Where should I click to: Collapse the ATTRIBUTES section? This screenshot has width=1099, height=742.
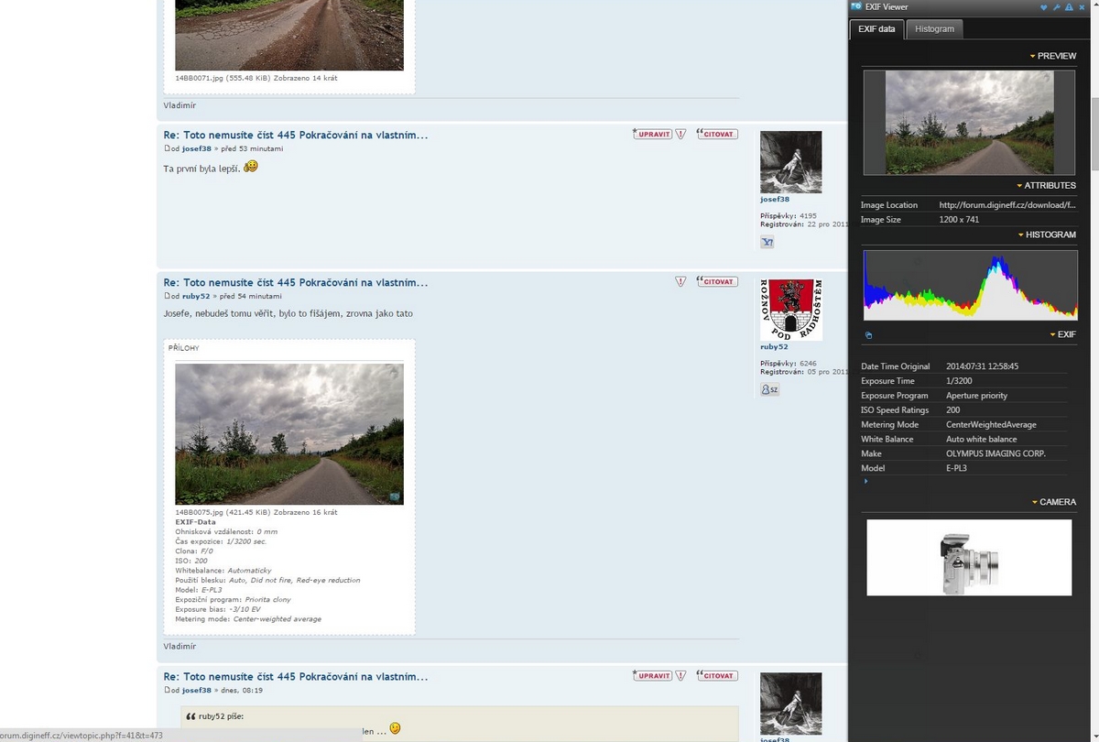(x=1046, y=186)
